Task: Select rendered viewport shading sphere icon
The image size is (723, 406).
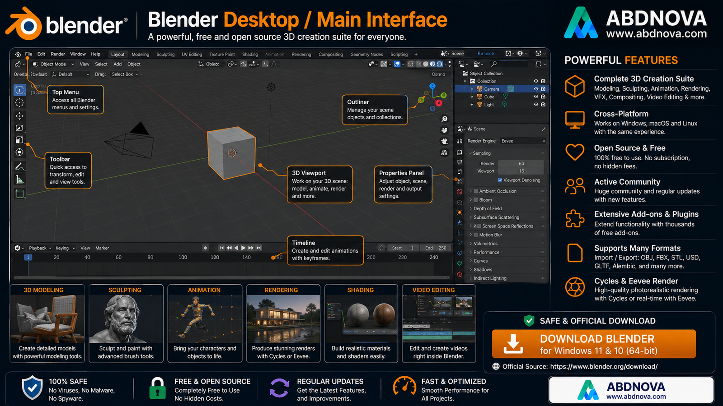Action: (439, 64)
